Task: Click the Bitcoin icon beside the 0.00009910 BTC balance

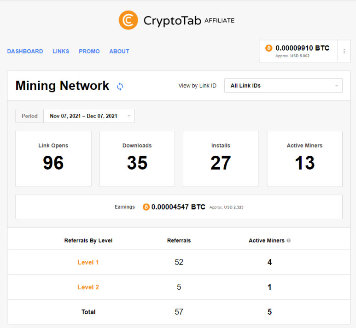Action: coord(269,48)
